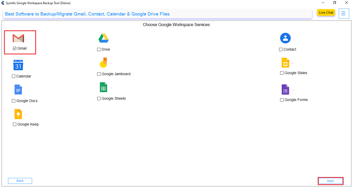Enable the Drive checkbox

tap(99, 50)
